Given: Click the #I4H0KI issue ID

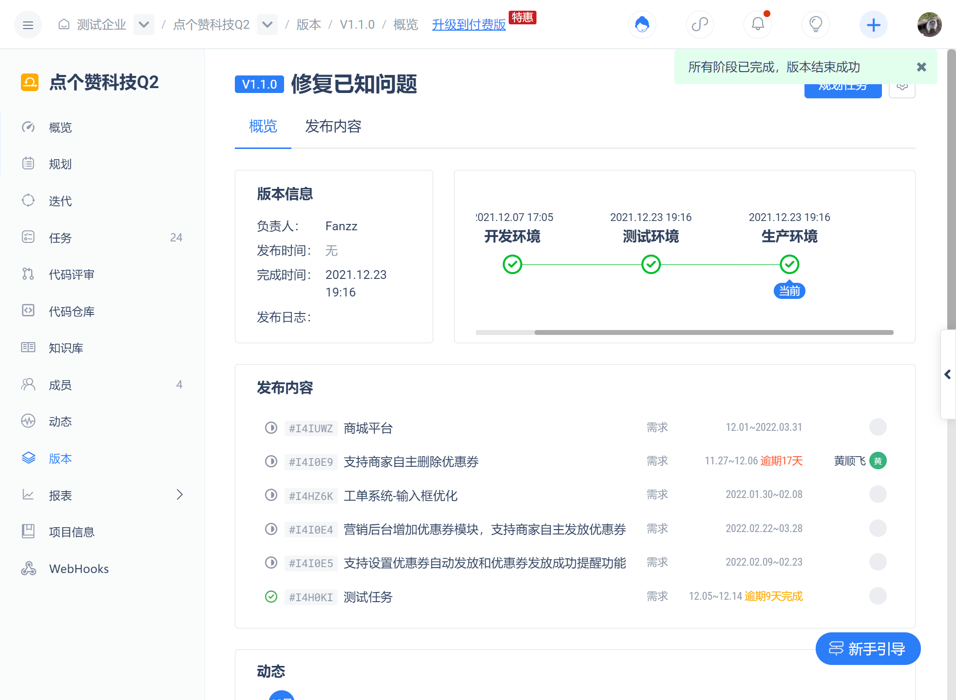Looking at the screenshot, I should click(311, 597).
